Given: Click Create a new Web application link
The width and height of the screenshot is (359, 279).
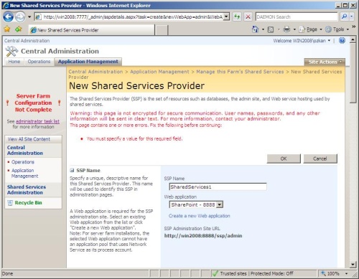Looking at the screenshot, I should click(199, 216).
